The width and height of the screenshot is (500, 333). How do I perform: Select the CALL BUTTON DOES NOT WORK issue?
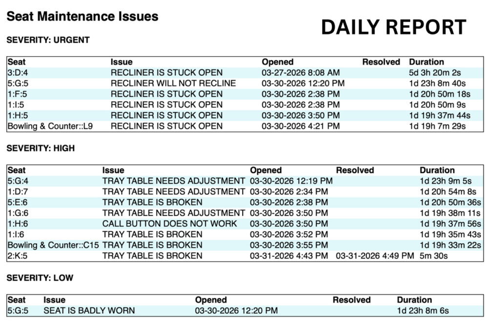pyautogui.click(x=169, y=224)
